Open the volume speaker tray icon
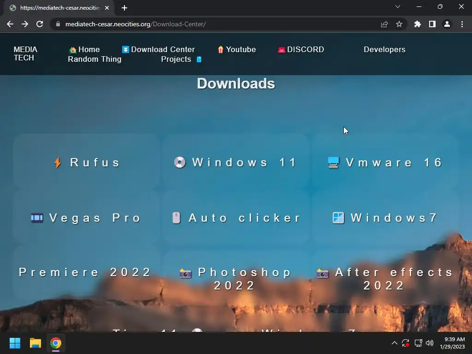 tap(430, 343)
